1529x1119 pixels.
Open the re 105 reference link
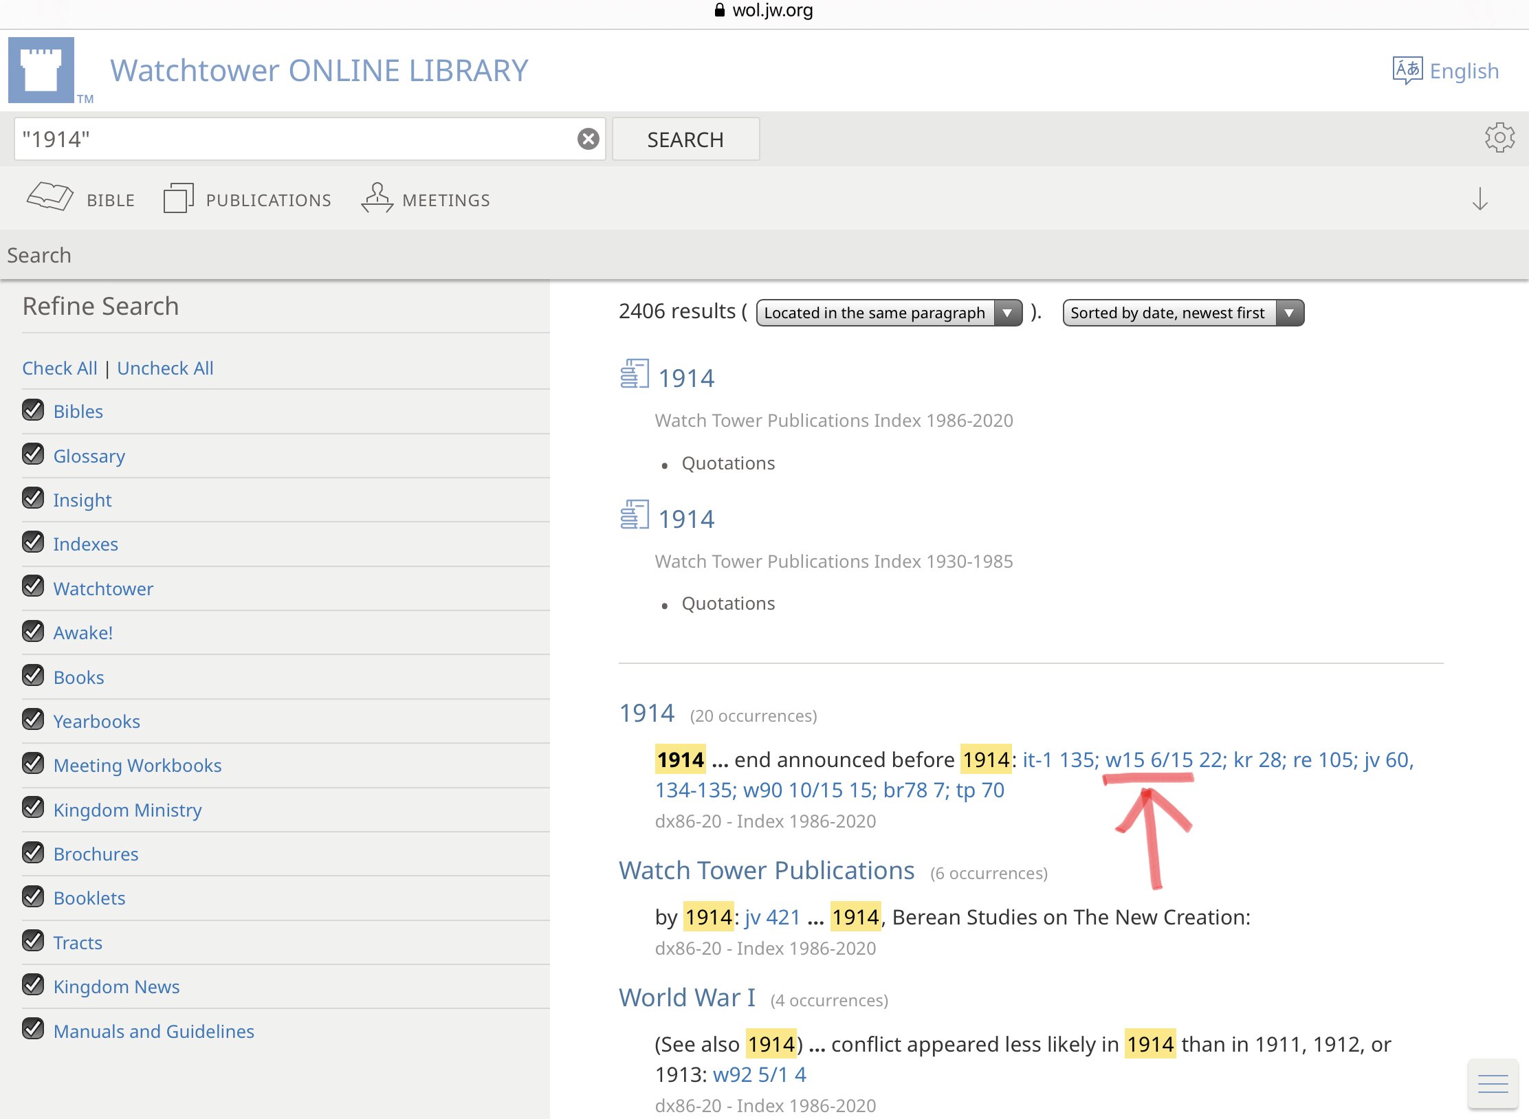click(1323, 760)
